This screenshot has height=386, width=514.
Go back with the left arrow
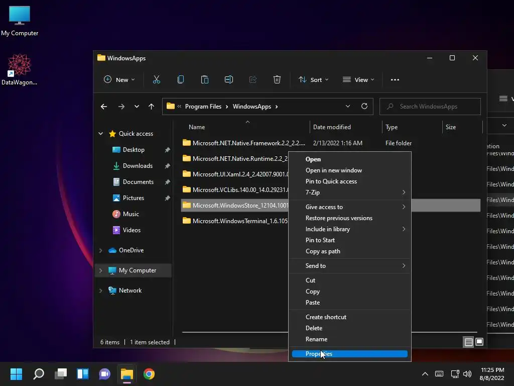104,107
